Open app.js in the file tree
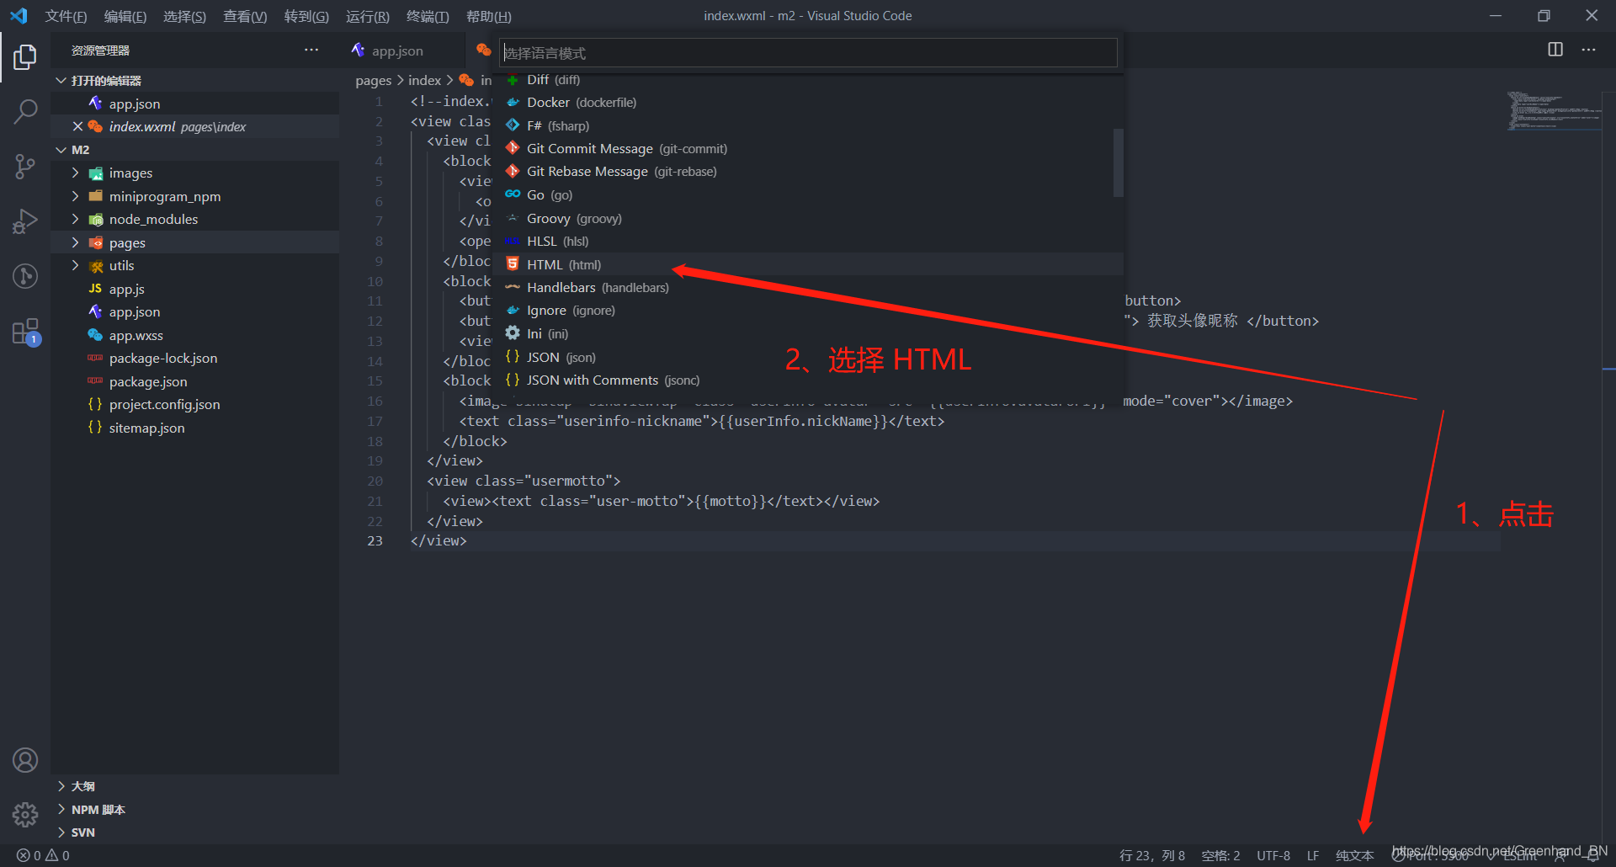The width and height of the screenshot is (1616, 867). point(195,289)
